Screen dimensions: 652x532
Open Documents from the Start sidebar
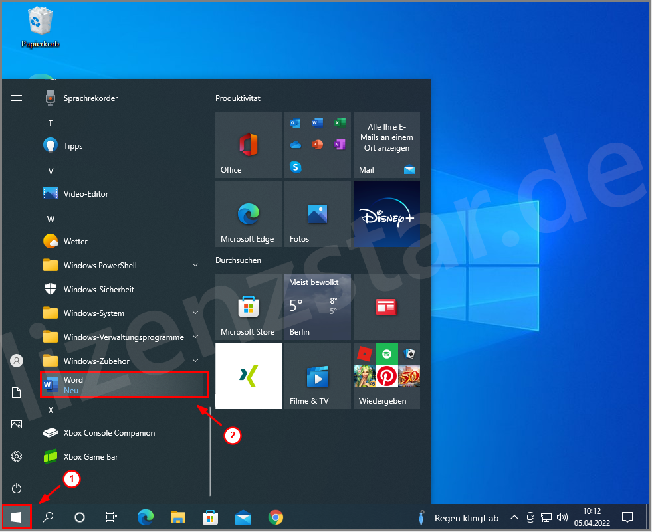pos(17,393)
